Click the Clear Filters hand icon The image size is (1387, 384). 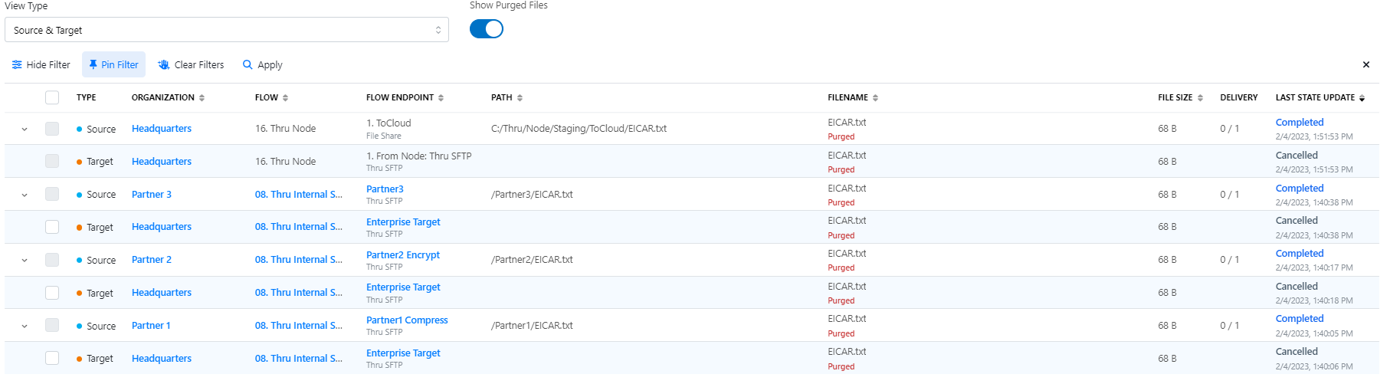164,65
